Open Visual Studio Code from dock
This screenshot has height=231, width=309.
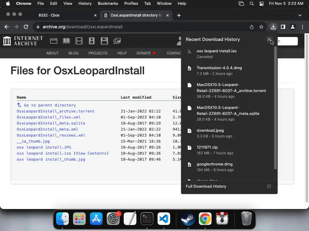point(164,219)
